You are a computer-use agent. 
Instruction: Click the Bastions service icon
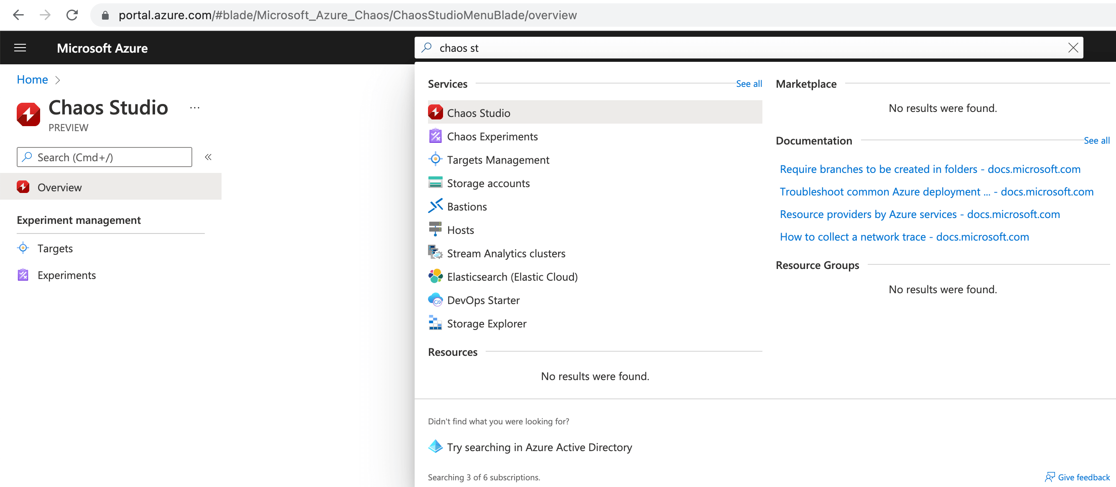[435, 206]
